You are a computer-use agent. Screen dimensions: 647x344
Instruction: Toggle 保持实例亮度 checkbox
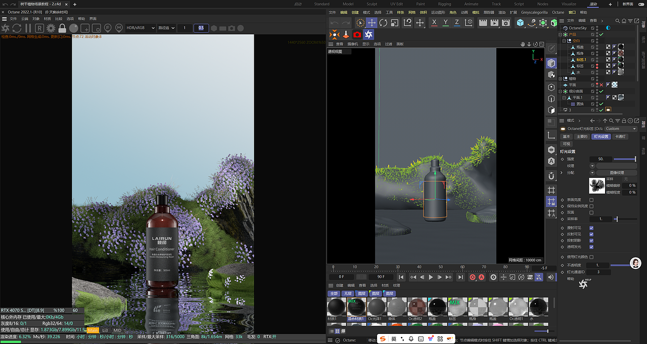(591, 206)
